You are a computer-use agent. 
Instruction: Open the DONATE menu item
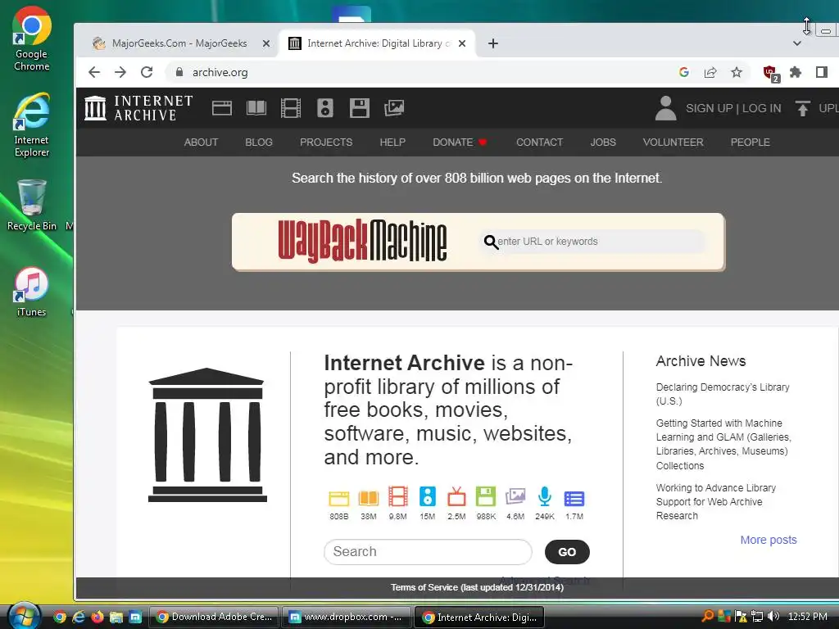459,143
